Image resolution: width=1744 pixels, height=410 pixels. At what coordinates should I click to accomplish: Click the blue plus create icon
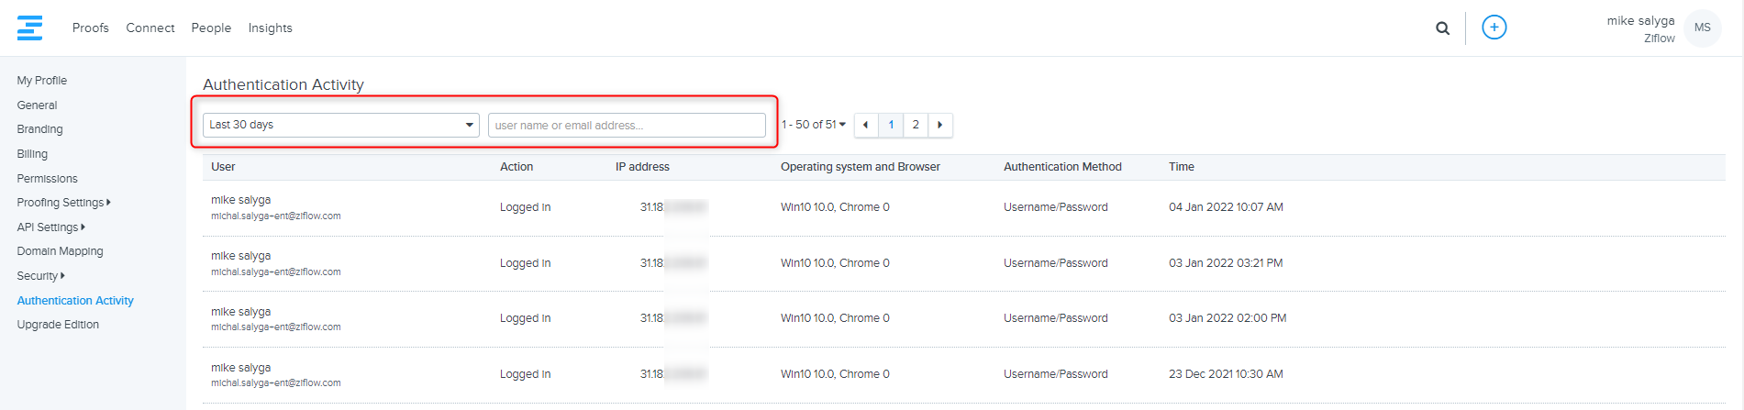coord(1494,28)
